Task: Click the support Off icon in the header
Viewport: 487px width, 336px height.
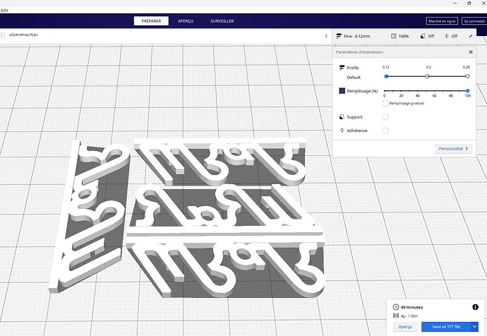Action: pyautogui.click(x=423, y=36)
